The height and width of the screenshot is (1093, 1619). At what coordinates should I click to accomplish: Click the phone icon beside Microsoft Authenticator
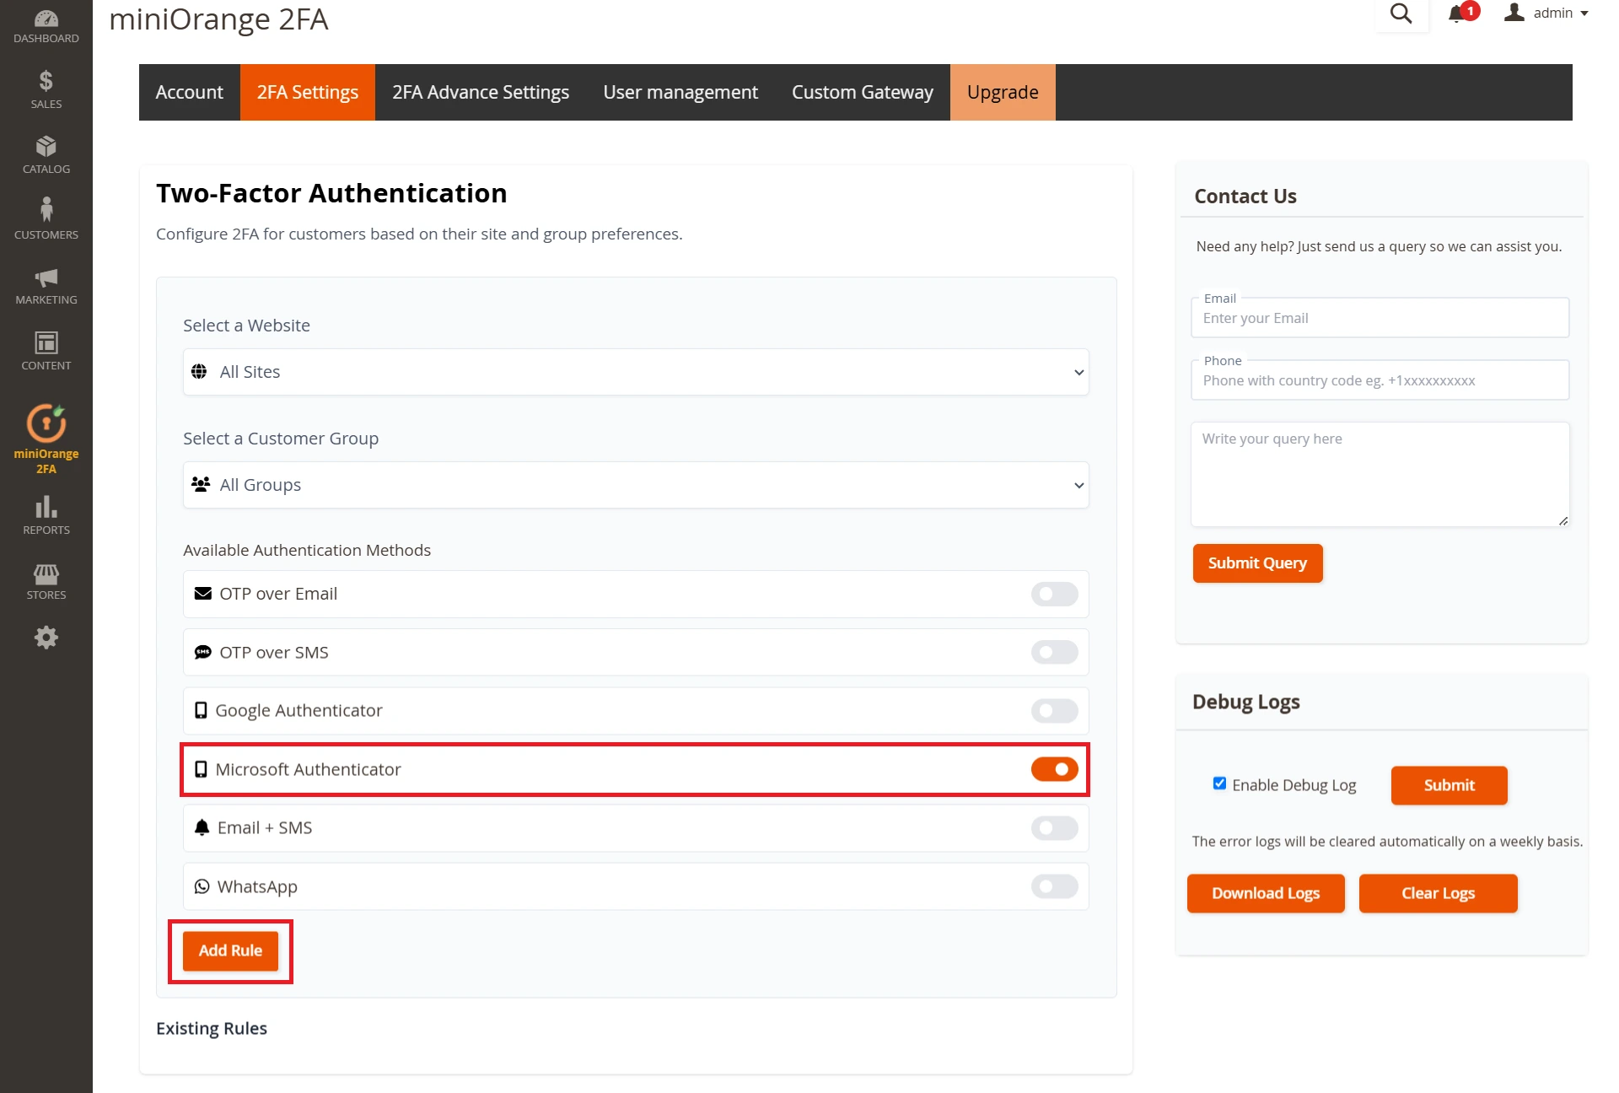click(201, 769)
